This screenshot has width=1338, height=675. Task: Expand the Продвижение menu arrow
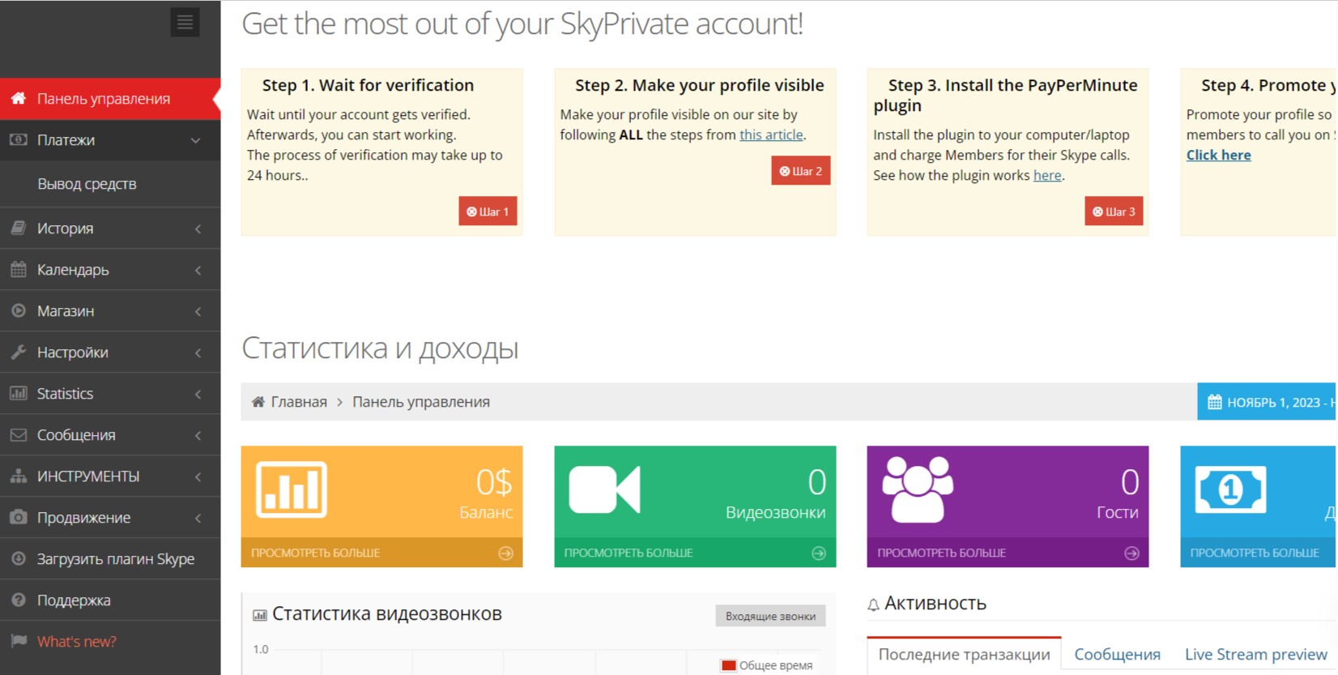[x=198, y=519]
